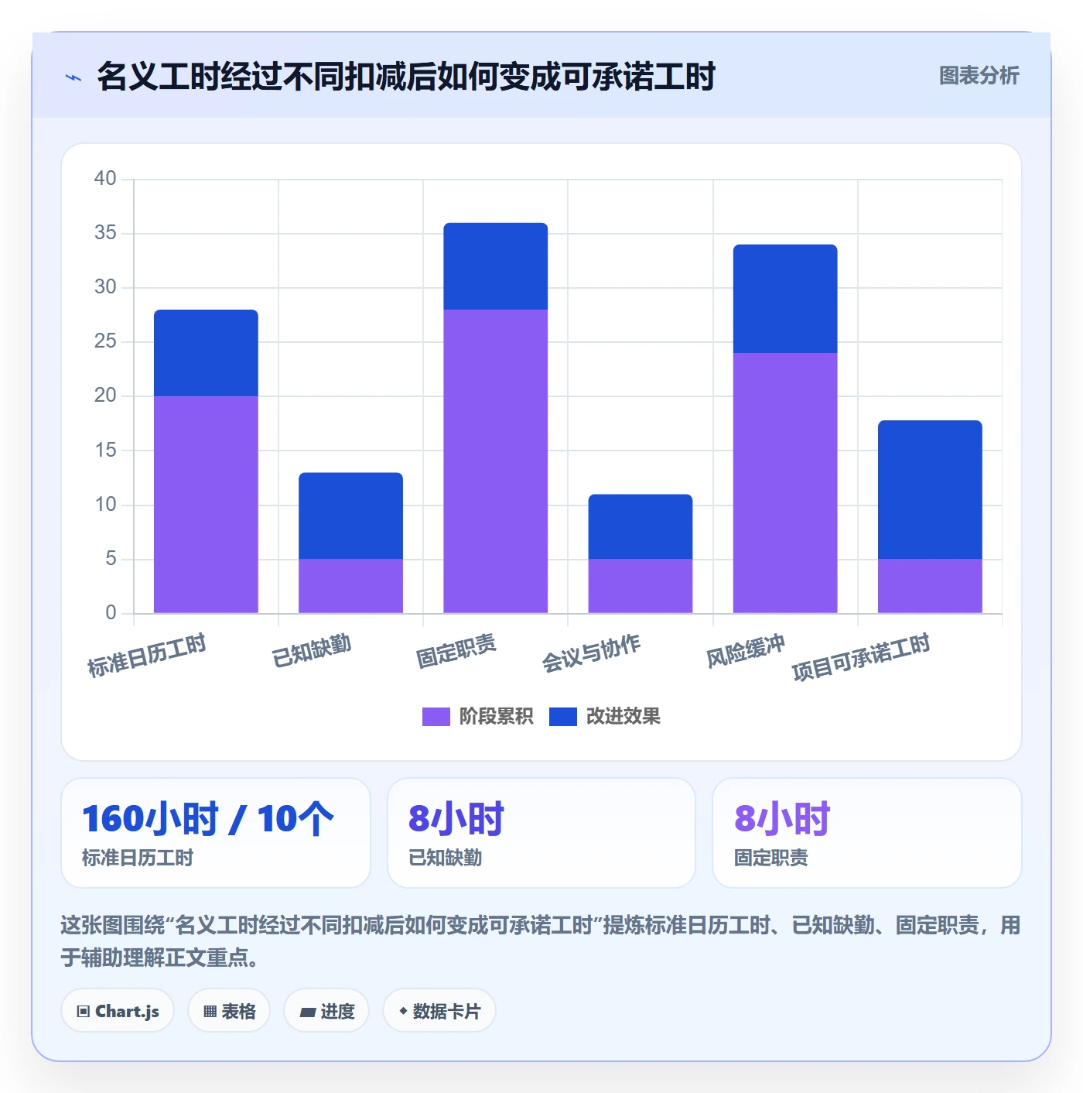Click the 160小时 / 10个 stat value

(208, 819)
